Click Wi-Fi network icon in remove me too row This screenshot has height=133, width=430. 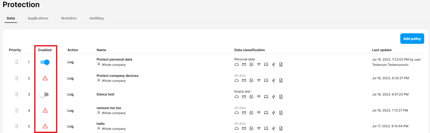pyautogui.click(x=259, y=113)
